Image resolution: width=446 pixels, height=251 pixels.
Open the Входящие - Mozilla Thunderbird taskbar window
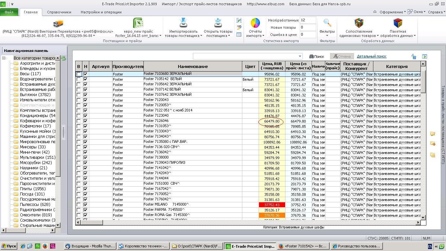[x=90, y=246]
